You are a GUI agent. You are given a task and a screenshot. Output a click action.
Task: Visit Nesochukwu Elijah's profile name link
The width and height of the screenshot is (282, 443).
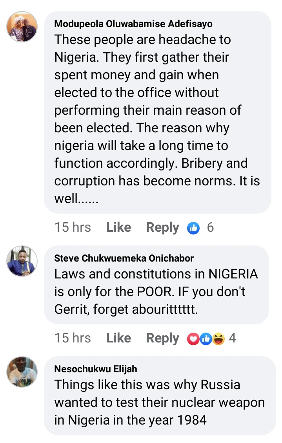[x=96, y=369]
